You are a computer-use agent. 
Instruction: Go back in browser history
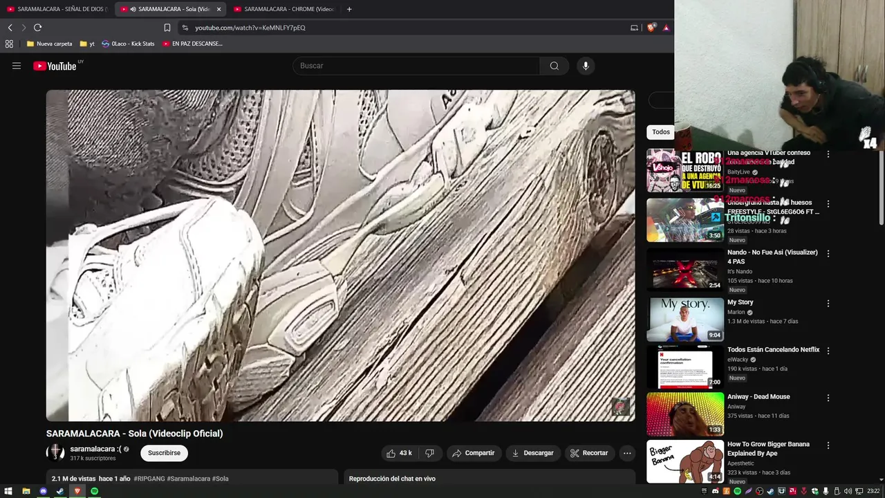tap(10, 28)
